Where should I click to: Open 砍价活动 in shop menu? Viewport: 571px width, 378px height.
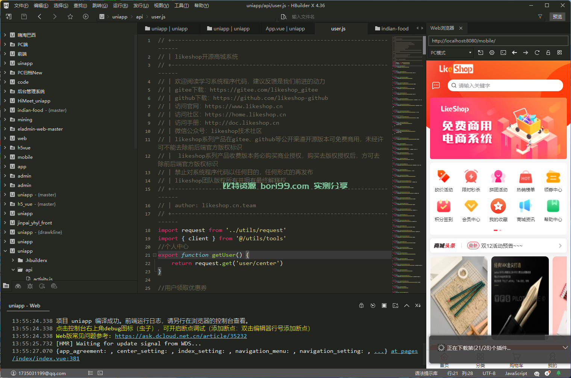point(444,181)
